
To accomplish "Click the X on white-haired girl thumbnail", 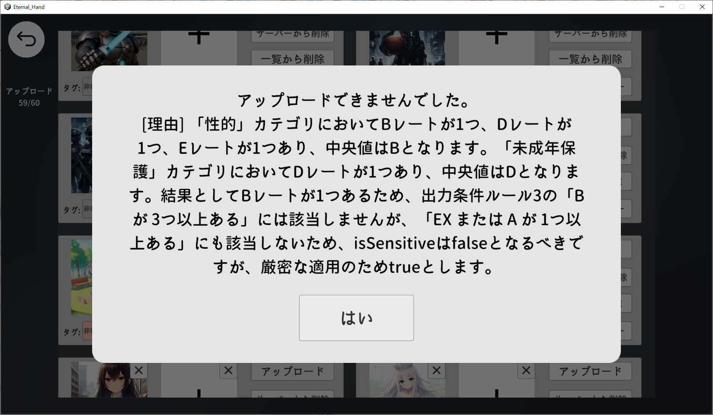I will (437, 370).
